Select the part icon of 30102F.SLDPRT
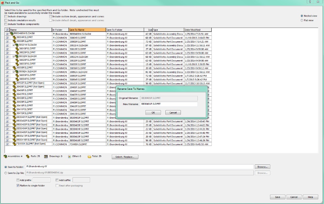 pos(14,83)
